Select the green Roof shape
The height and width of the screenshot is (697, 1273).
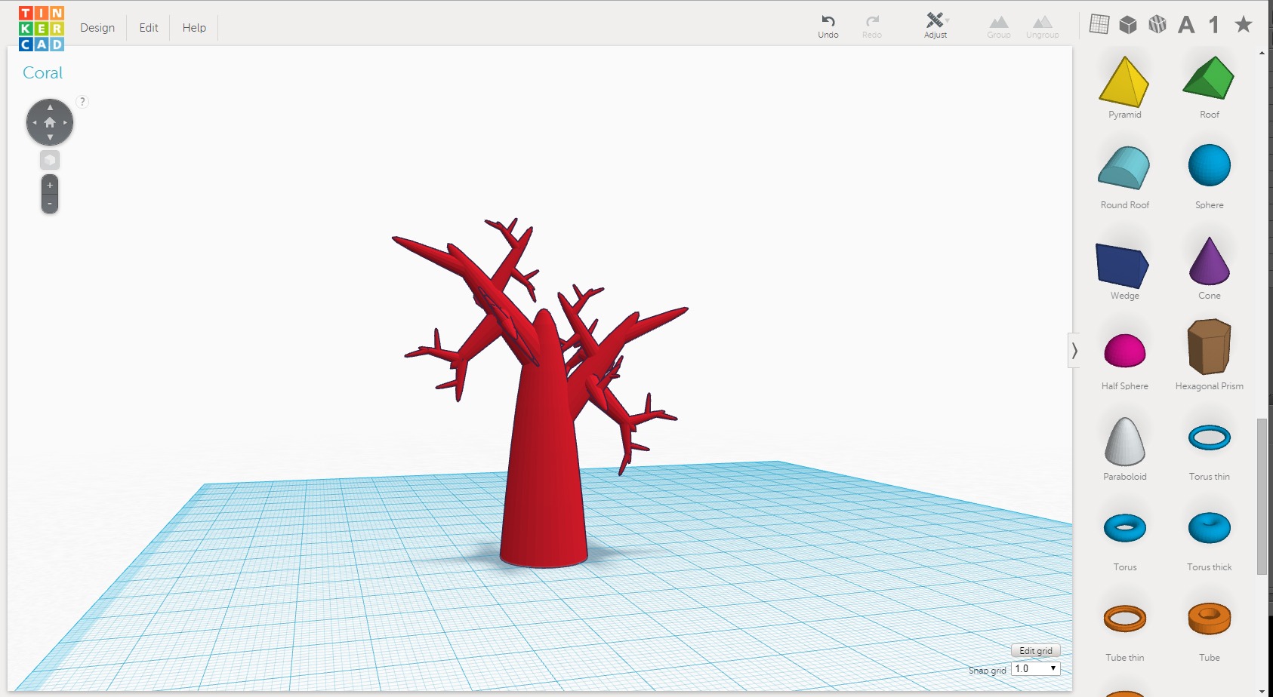click(x=1209, y=78)
